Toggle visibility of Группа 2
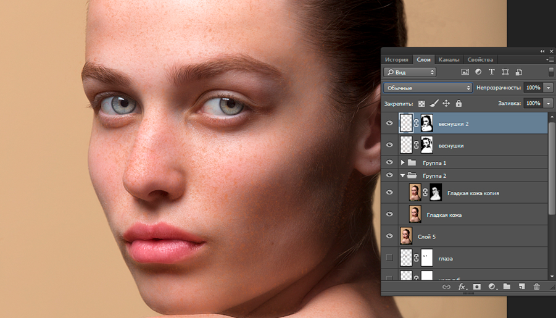The width and height of the screenshot is (556, 318). click(389, 175)
